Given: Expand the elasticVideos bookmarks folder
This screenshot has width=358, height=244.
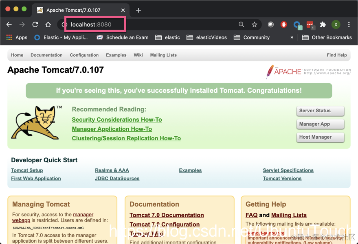Looking at the screenshot, I should 206,37.
